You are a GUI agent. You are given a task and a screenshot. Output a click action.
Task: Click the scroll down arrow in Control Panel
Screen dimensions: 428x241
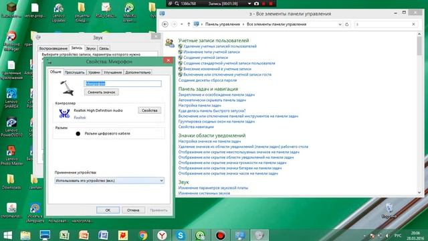coord(419,193)
